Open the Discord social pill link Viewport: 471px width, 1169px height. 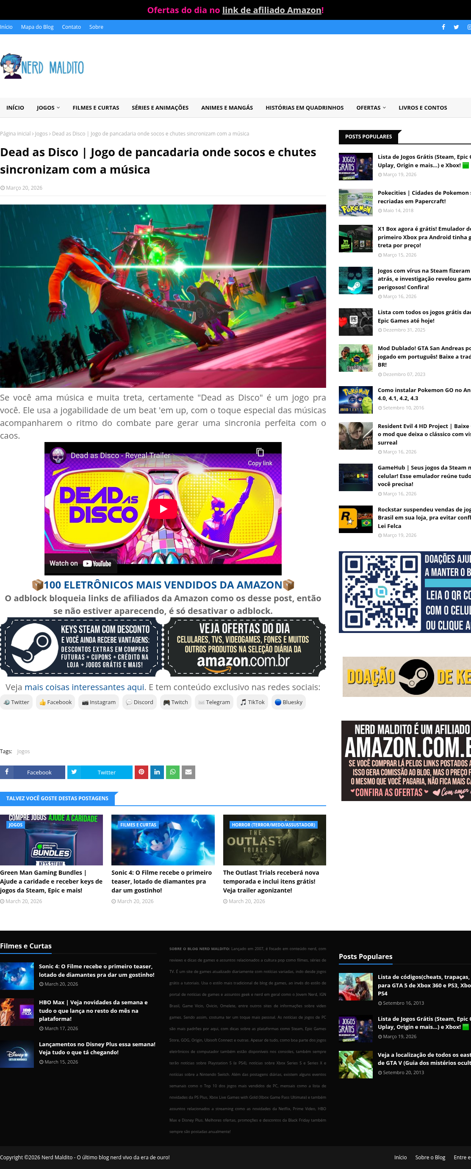[x=139, y=702]
